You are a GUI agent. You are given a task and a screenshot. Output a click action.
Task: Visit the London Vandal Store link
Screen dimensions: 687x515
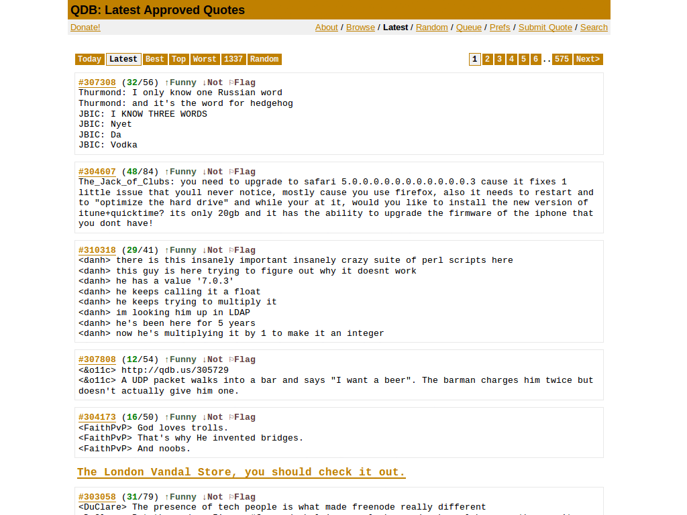coord(242,472)
